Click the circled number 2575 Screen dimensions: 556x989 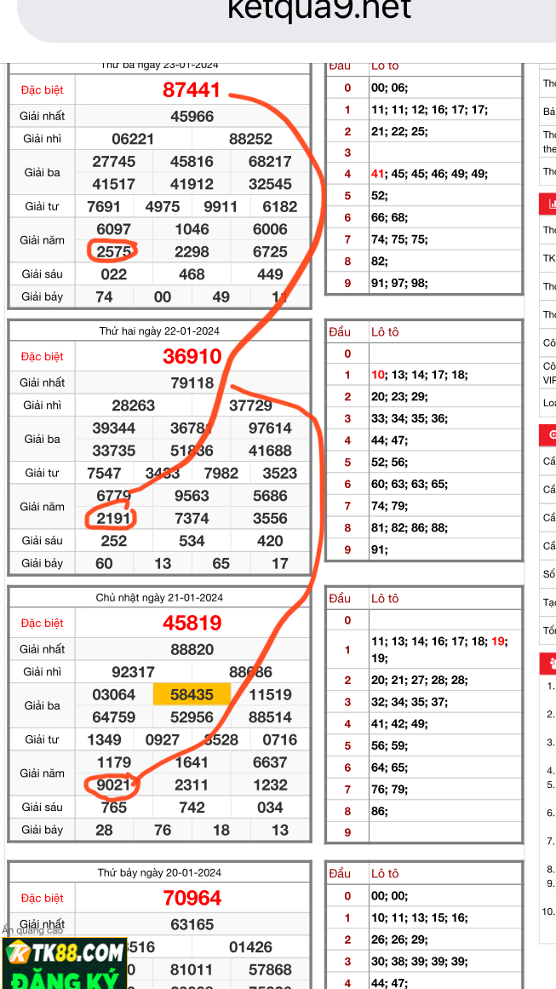[113, 251]
